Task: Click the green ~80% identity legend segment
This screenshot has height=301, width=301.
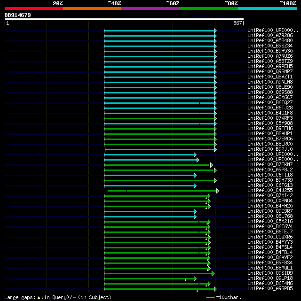Action: click(209, 8)
